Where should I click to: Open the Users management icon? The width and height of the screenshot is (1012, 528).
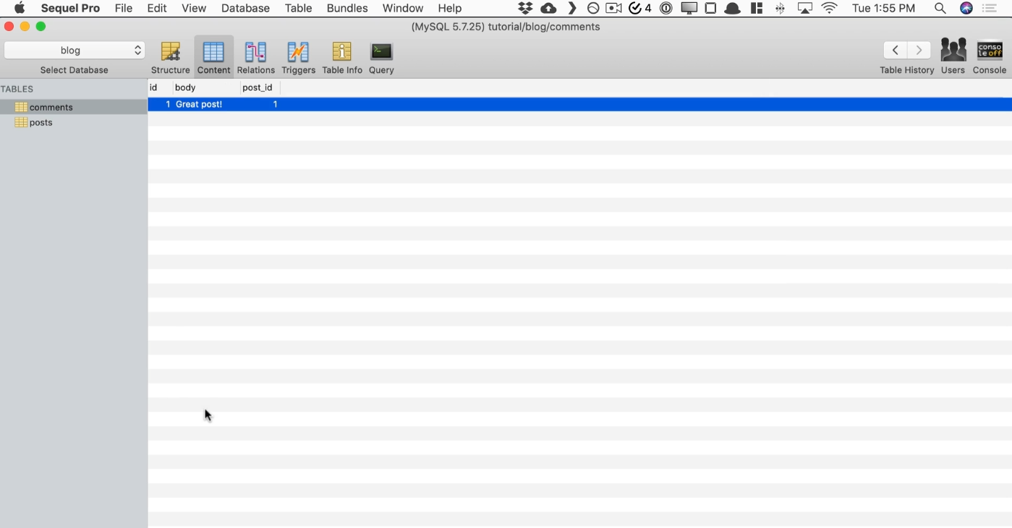point(953,57)
